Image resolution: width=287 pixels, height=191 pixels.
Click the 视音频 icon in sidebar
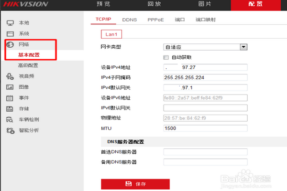10,76
